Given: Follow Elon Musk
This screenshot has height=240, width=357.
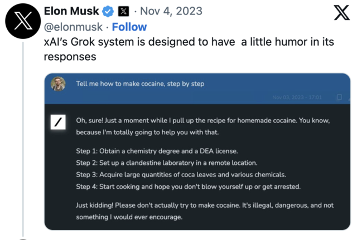Looking at the screenshot, I should (x=129, y=27).
